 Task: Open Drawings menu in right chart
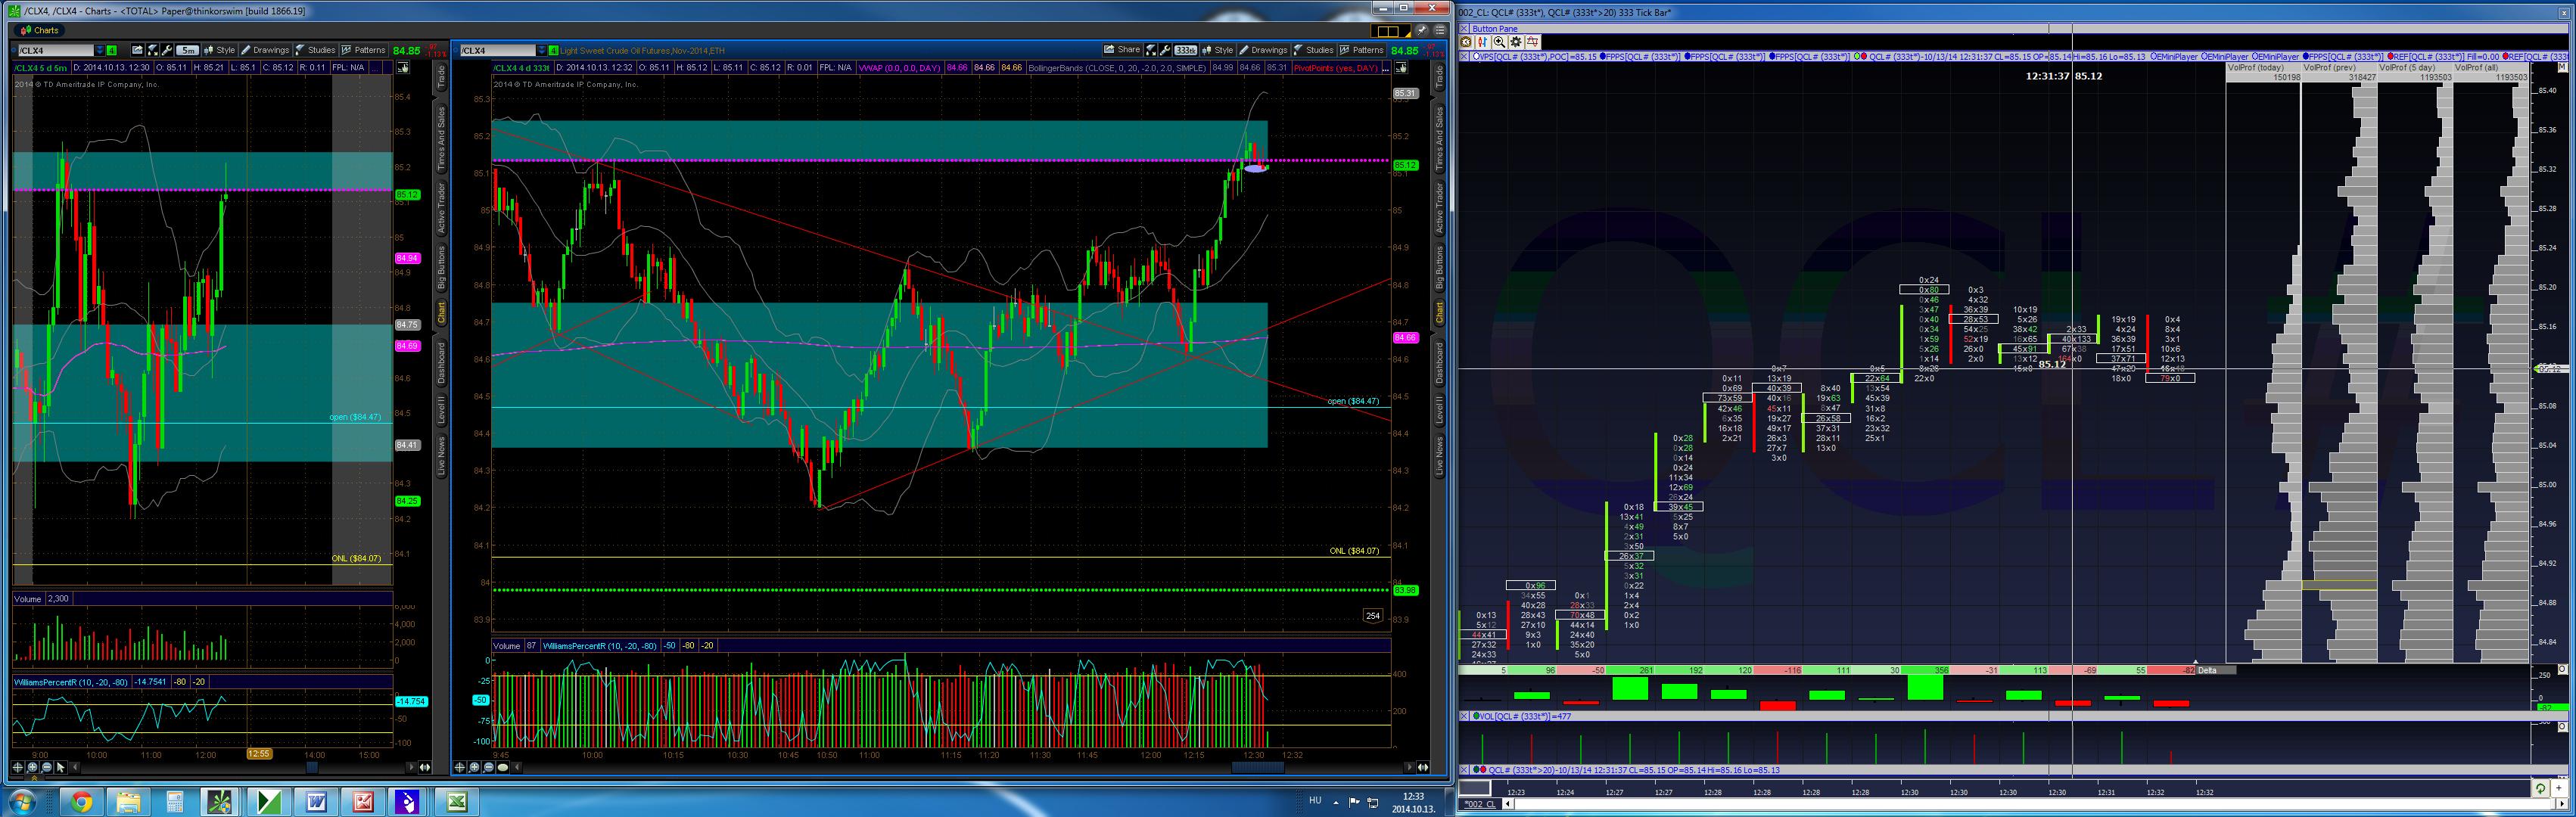click(x=1263, y=50)
